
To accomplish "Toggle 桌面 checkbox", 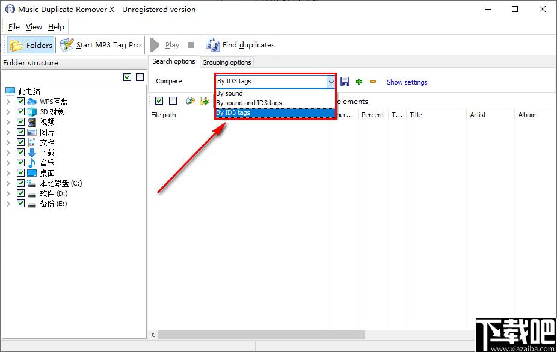I will tap(20, 173).
